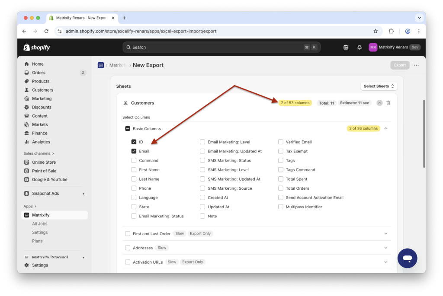This screenshot has height=296, width=443.
Task: Uncheck the Email column checkbox
Action: coord(134,151)
